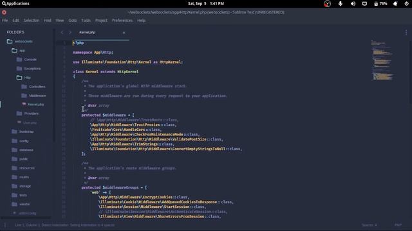
Task: Collapse the websockets root folder
Action: tap(23, 41)
